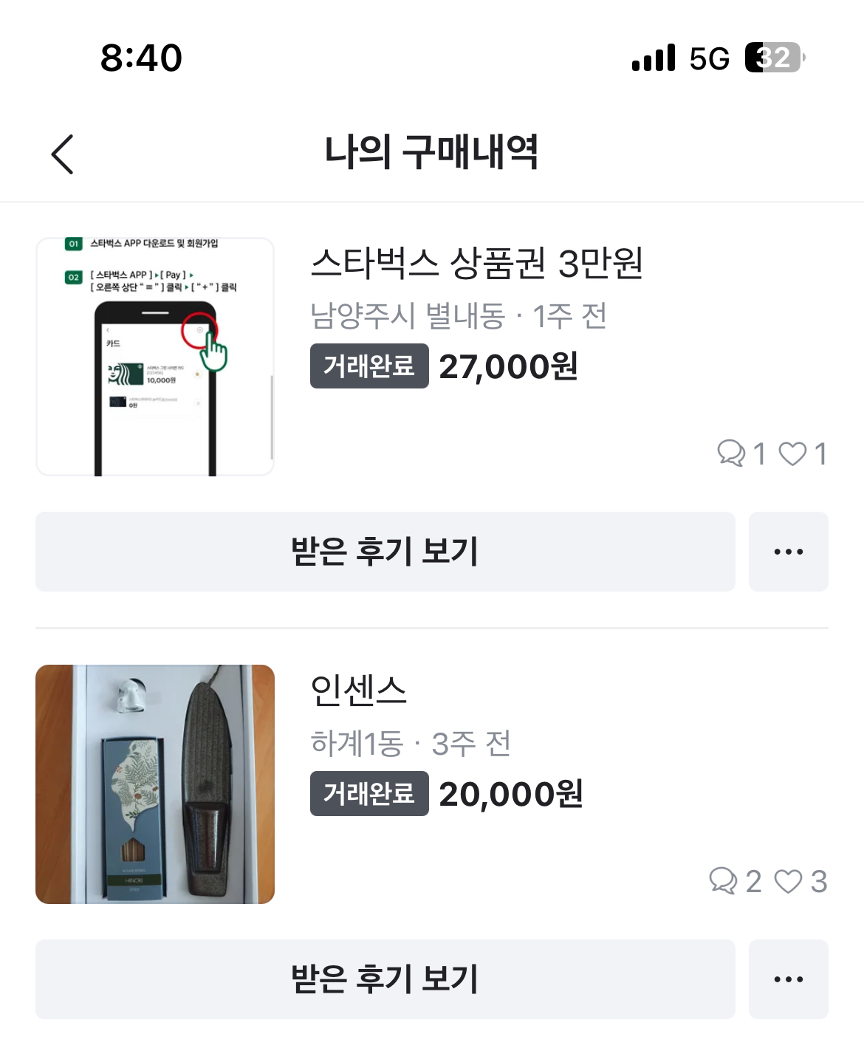
Task: Open the 스타벅스 상품권 3만원 listing title
Action: (x=476, y=264)
